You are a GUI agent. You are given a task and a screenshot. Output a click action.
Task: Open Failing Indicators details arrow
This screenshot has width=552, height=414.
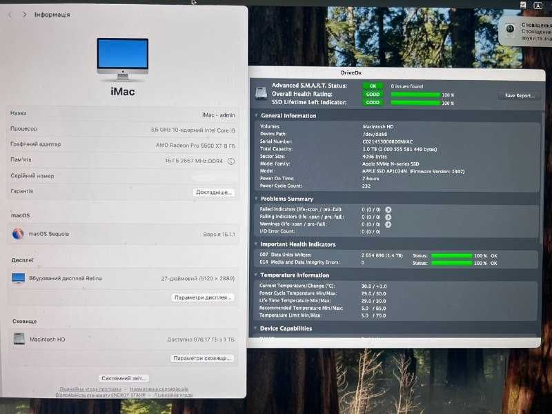(388, 217)
